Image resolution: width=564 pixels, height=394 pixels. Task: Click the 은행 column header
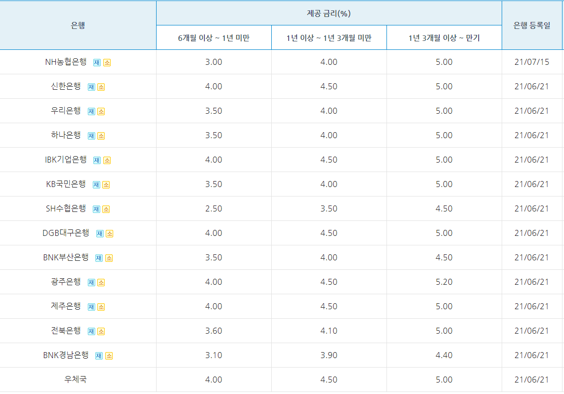coord(78,25)
